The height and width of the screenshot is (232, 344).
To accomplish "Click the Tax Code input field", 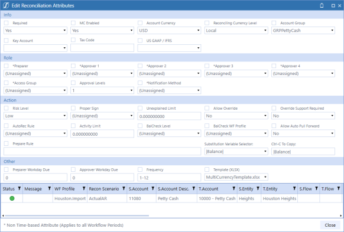I will (x=102, y=48).
